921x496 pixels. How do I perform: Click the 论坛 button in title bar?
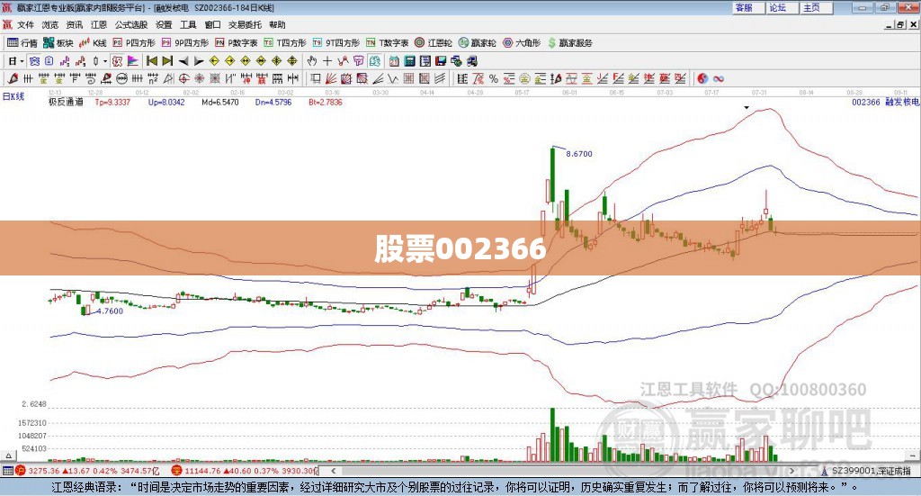[x=782, y=7]
